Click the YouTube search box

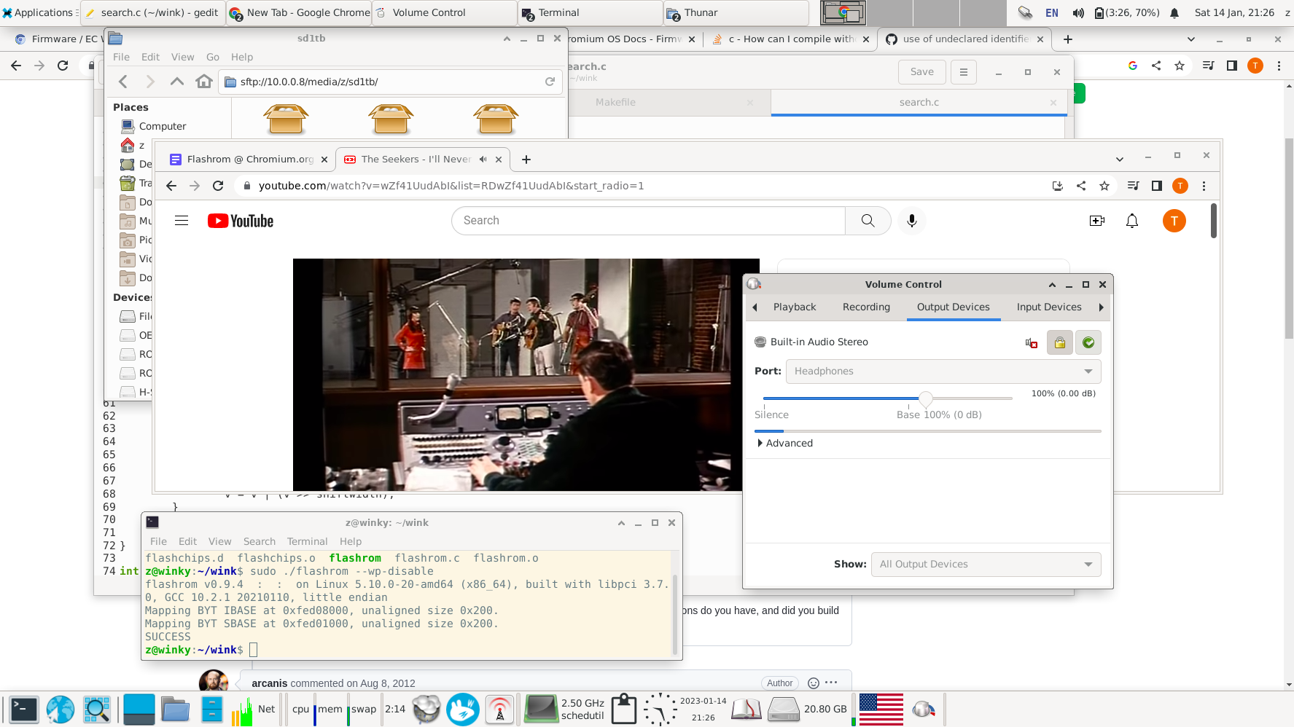648,221
